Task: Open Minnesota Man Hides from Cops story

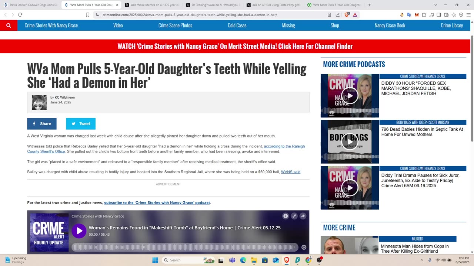Action: [x=415, y=249]
